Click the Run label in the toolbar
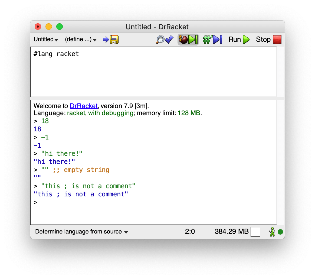 (234, 39)
